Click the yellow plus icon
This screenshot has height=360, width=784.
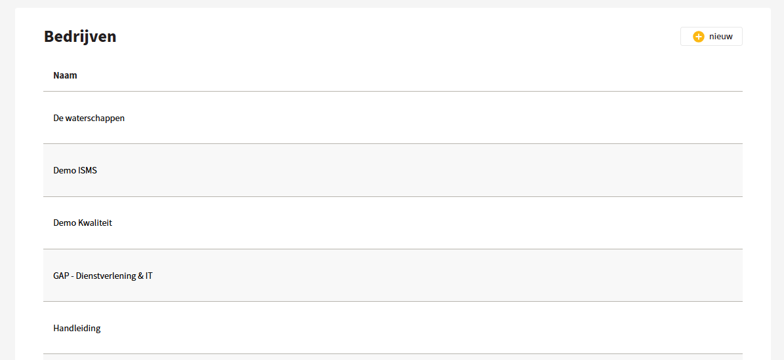(x=699, y=37)
